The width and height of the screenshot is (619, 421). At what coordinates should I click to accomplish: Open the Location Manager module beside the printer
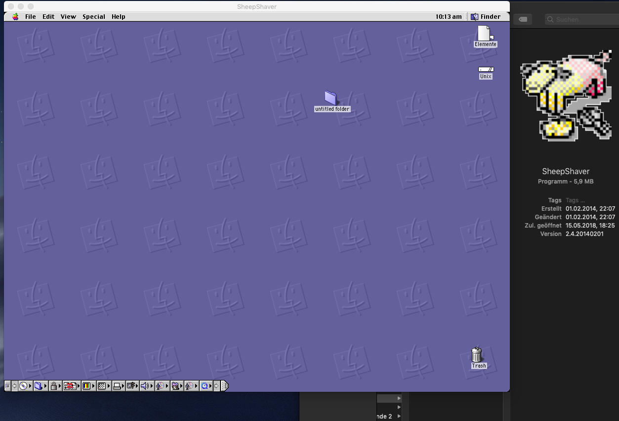pos(132,386)
